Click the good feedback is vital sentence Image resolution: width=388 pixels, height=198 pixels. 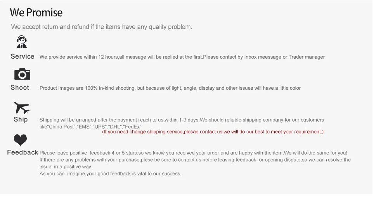[x=110, y=174]
